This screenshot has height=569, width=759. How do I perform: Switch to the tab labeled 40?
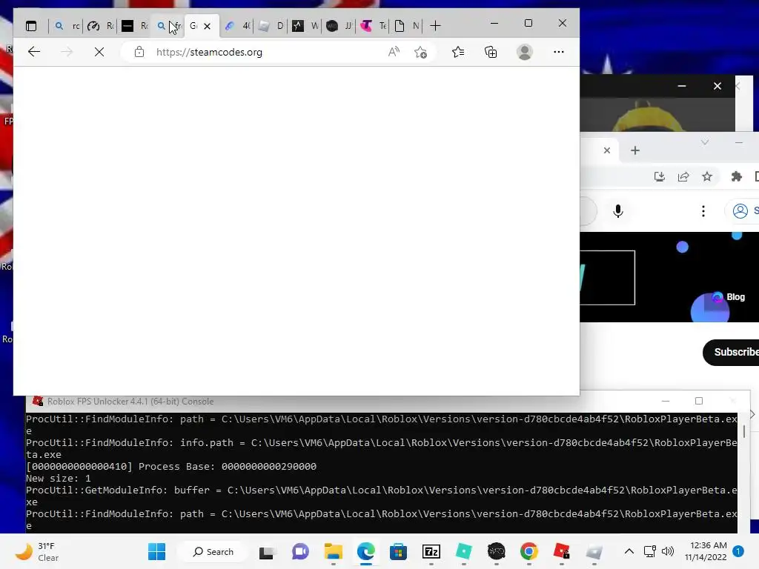pyautogui.click(x=237, y=26)
